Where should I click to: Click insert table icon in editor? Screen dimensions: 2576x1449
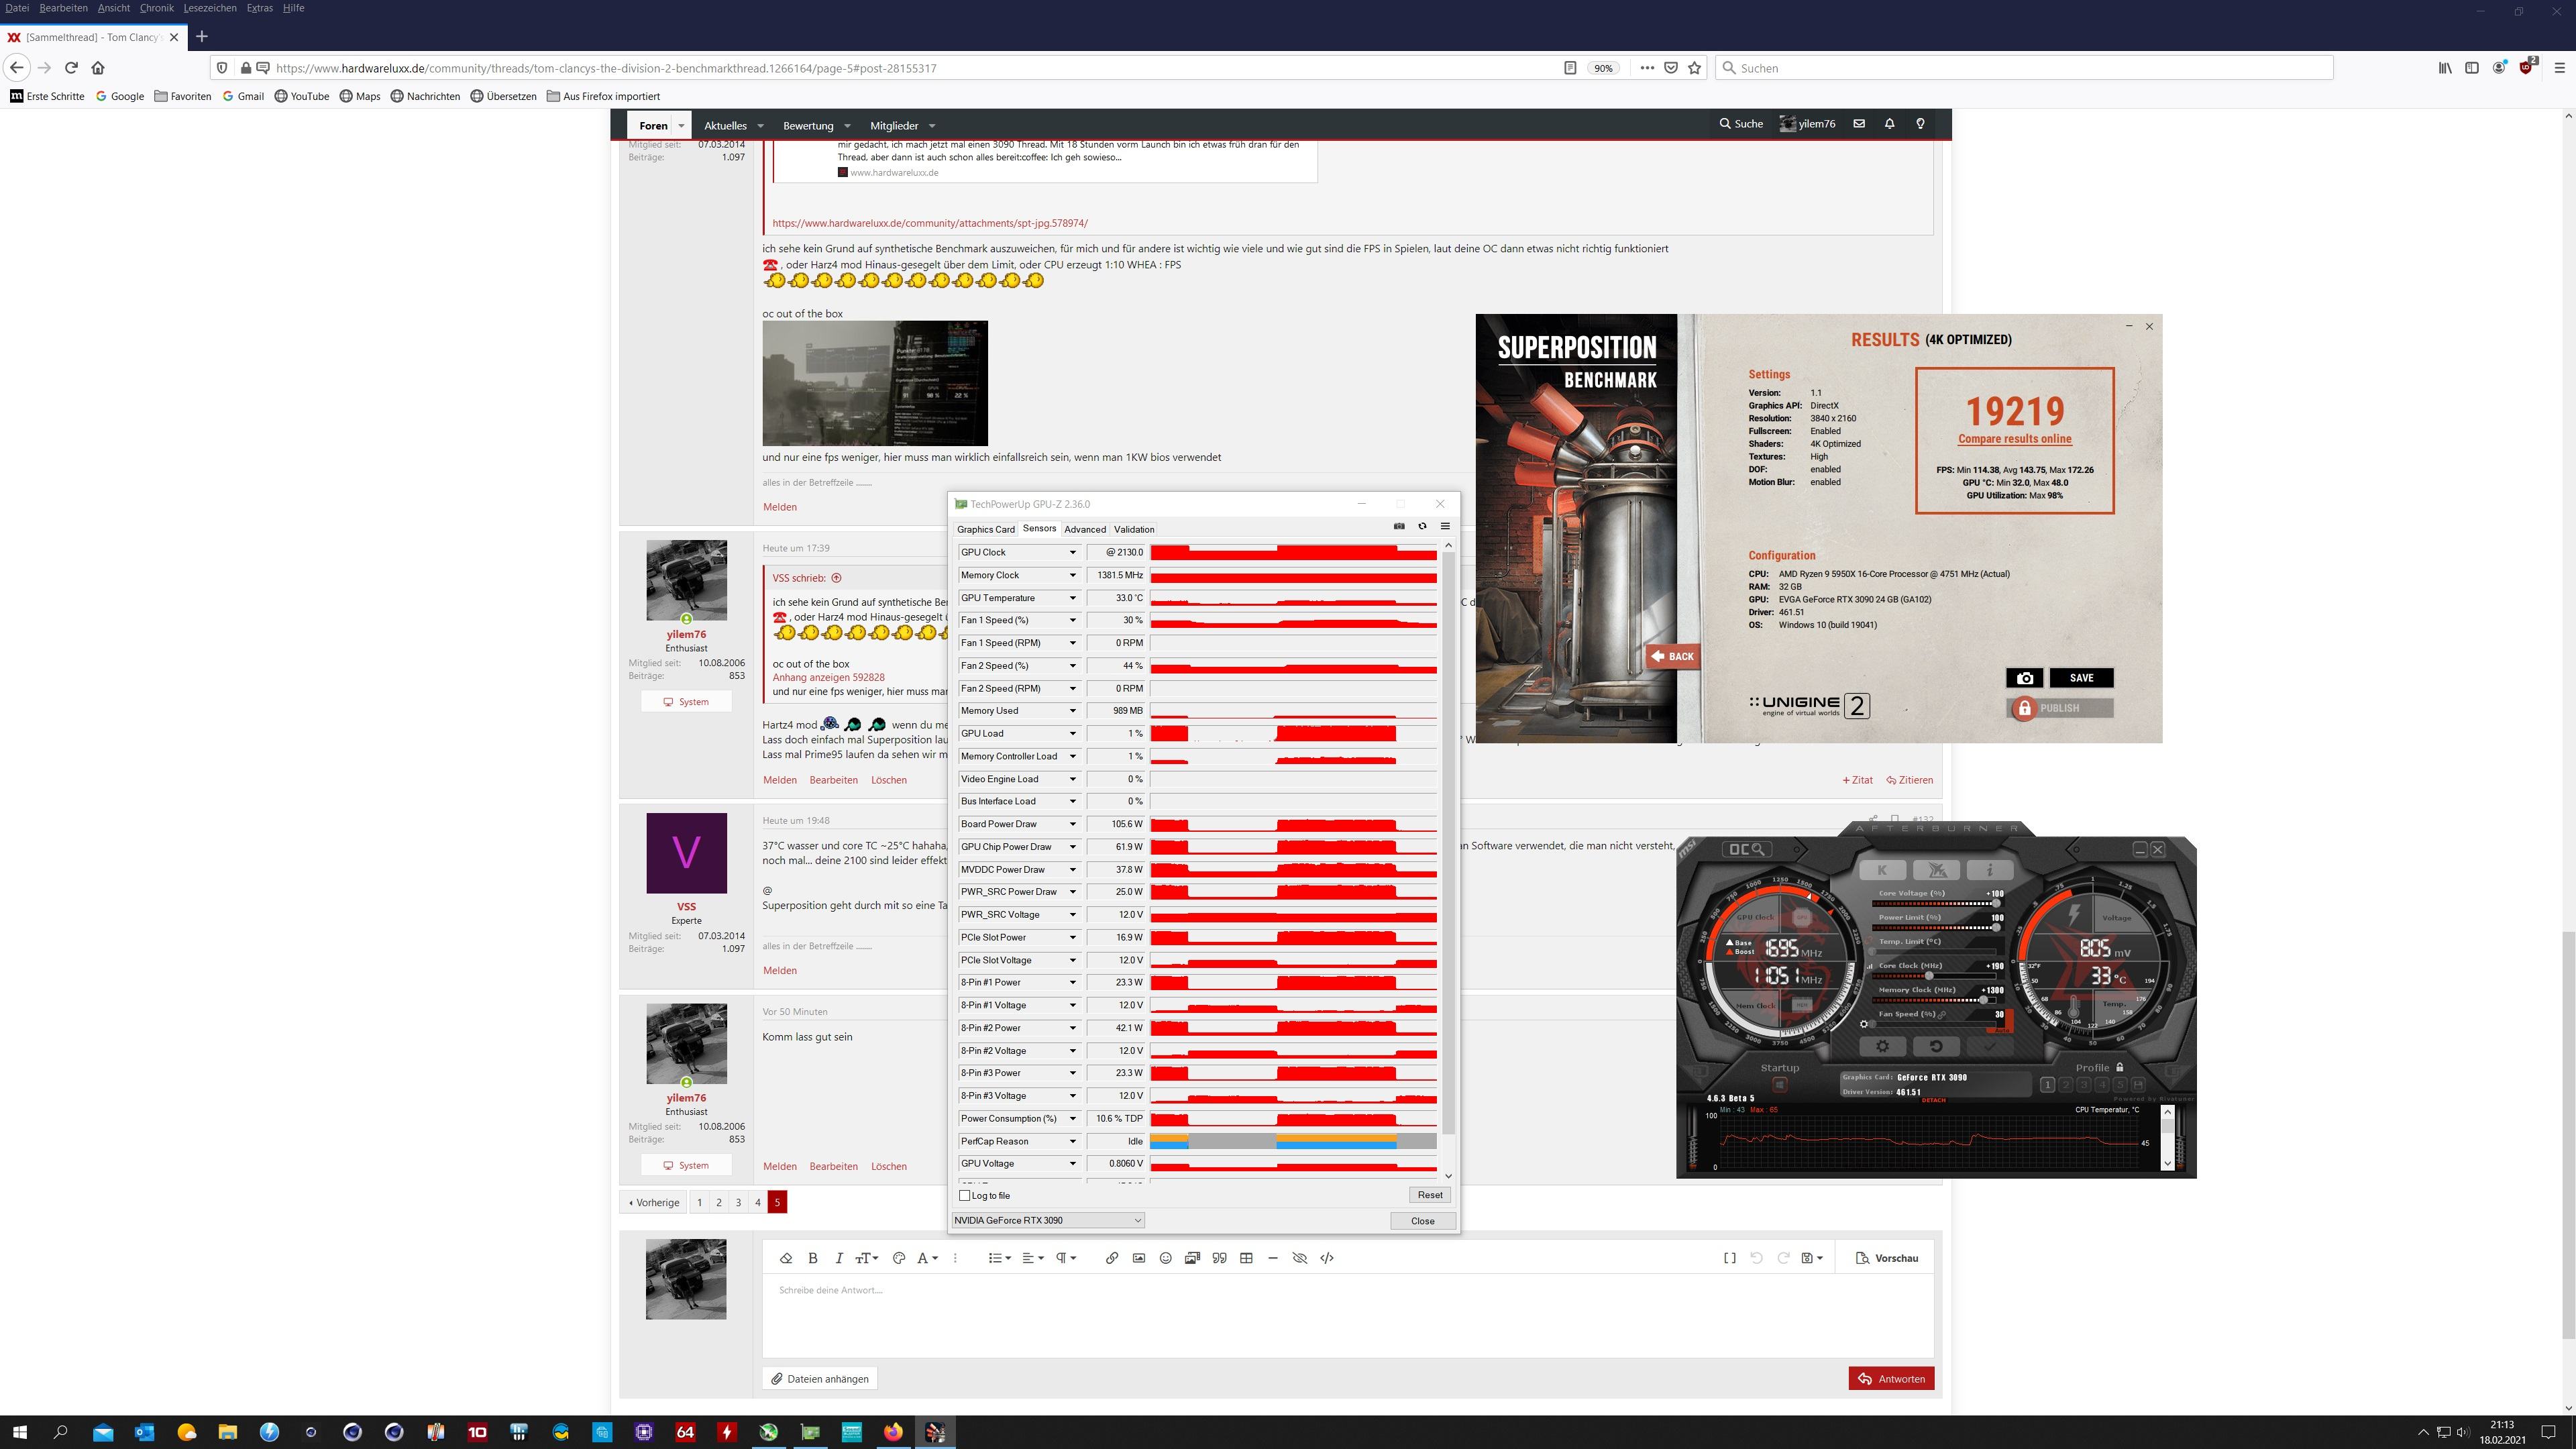(1246, 1258)
